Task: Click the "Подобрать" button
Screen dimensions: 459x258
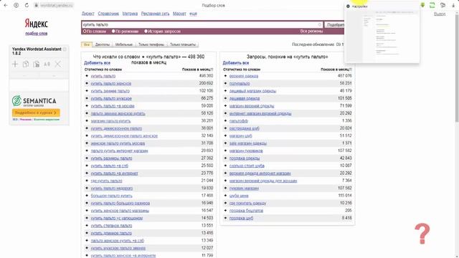Action: [335, 25]
